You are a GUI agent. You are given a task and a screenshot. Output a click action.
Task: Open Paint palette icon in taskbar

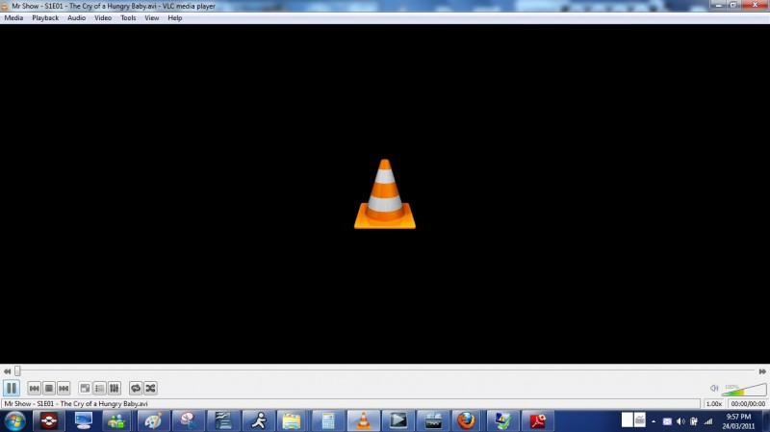click(153, 421)
